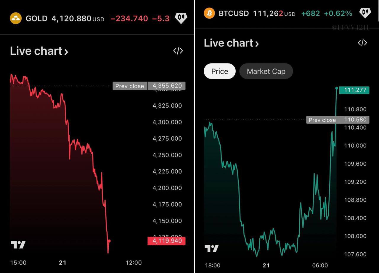Click the green 111,277 price tag
Screen dimensions: 379x273
(x=354, y=90)
